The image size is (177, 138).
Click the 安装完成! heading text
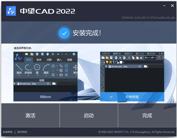pyautogui.click(x=87, y=33)
